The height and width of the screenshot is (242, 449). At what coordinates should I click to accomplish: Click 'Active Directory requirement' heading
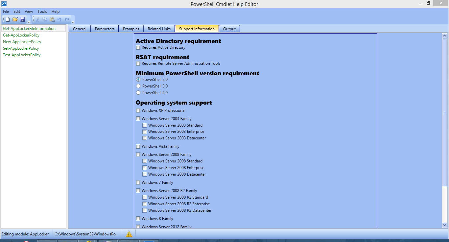pyautogui.click(x=178, y=41)
